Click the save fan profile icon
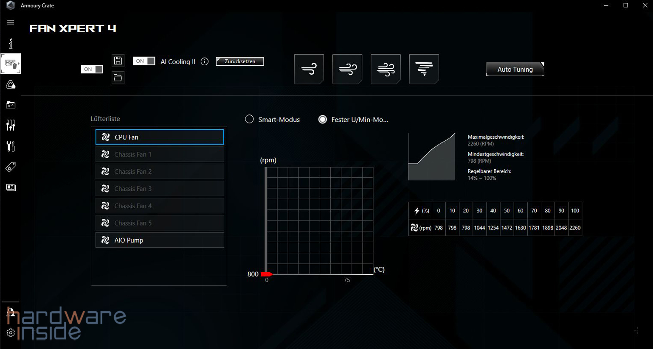This screenshot has height=349, width=653. 118,61
